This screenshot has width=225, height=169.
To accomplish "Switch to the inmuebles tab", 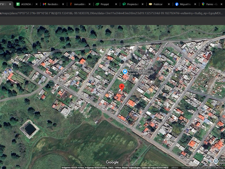I will [80, 4].
